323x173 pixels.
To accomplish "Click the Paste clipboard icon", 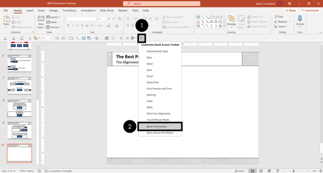I will click(x=6, y=19).
